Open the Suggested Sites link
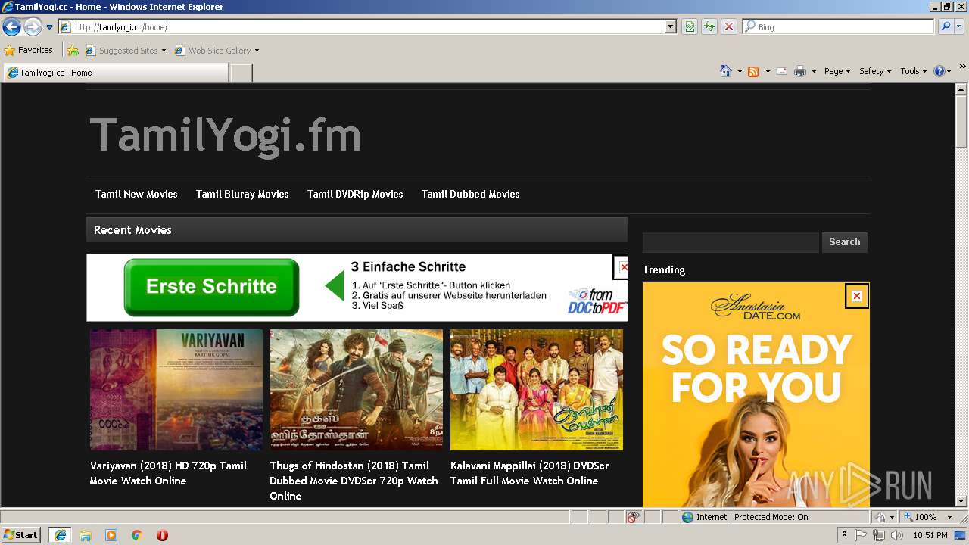Viewport: 969px width, 545px height. pyautogui.click(x=125, y=51)
